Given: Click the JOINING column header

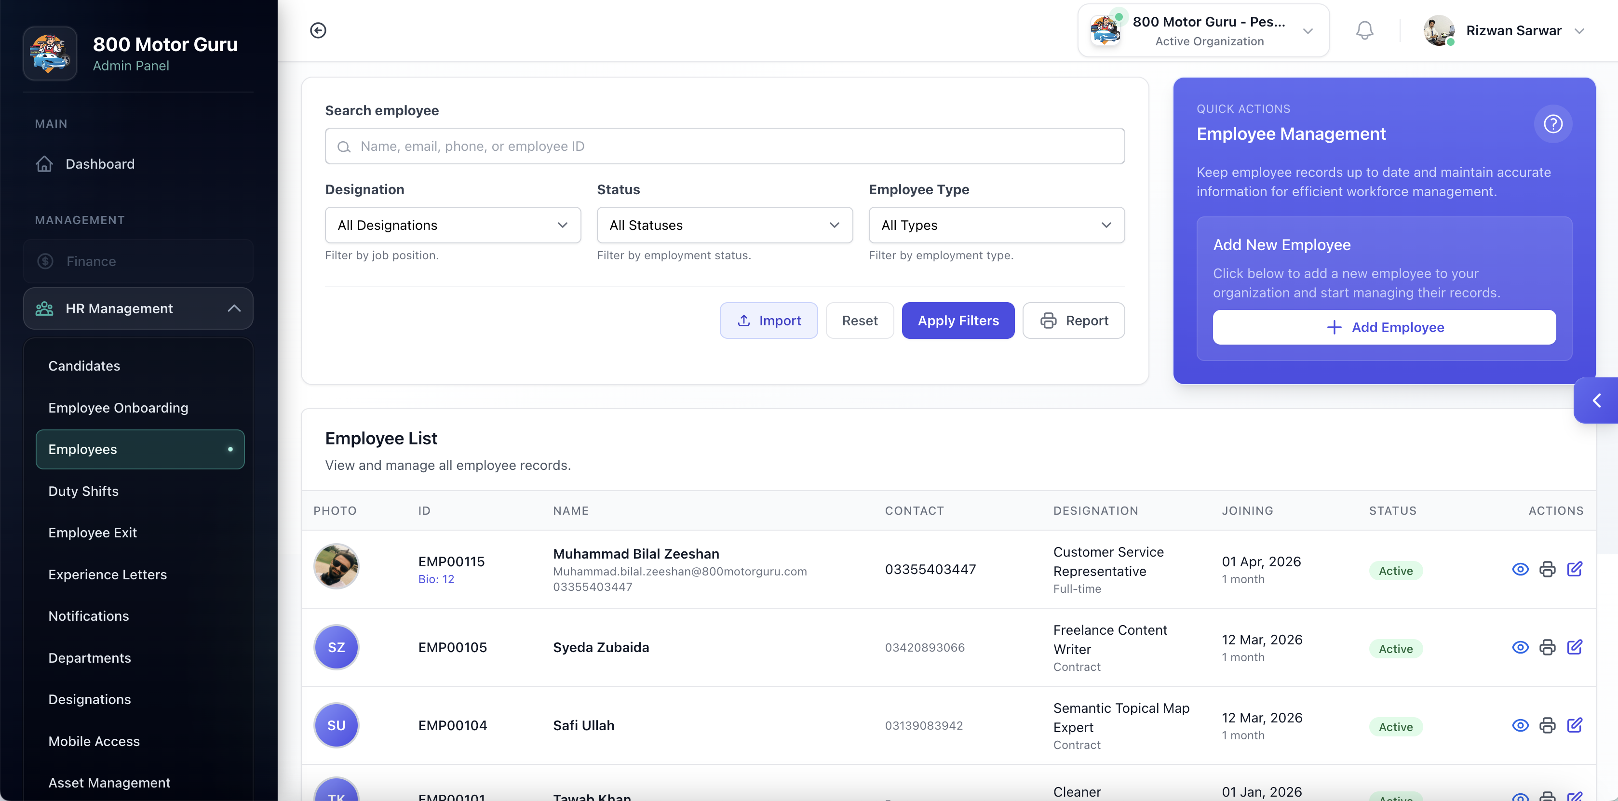Looking at the screenshot, I should pos(1247,511).
